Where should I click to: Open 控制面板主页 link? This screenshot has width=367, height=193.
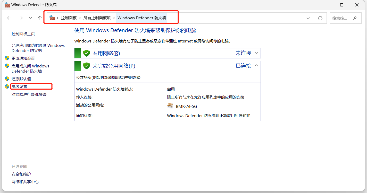(x=23, y=34)
